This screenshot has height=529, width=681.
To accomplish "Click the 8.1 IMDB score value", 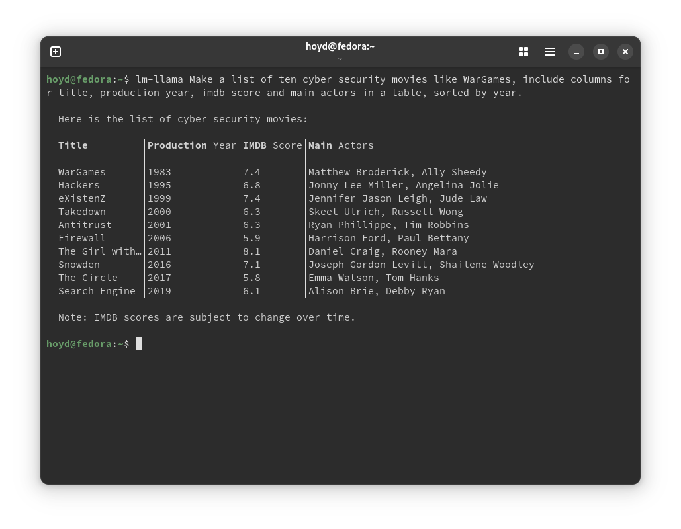I will pos(251,251).
